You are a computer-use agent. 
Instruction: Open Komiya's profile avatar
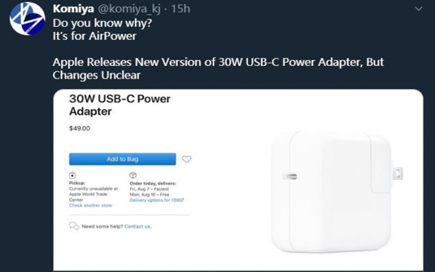[x=27, y=19]
